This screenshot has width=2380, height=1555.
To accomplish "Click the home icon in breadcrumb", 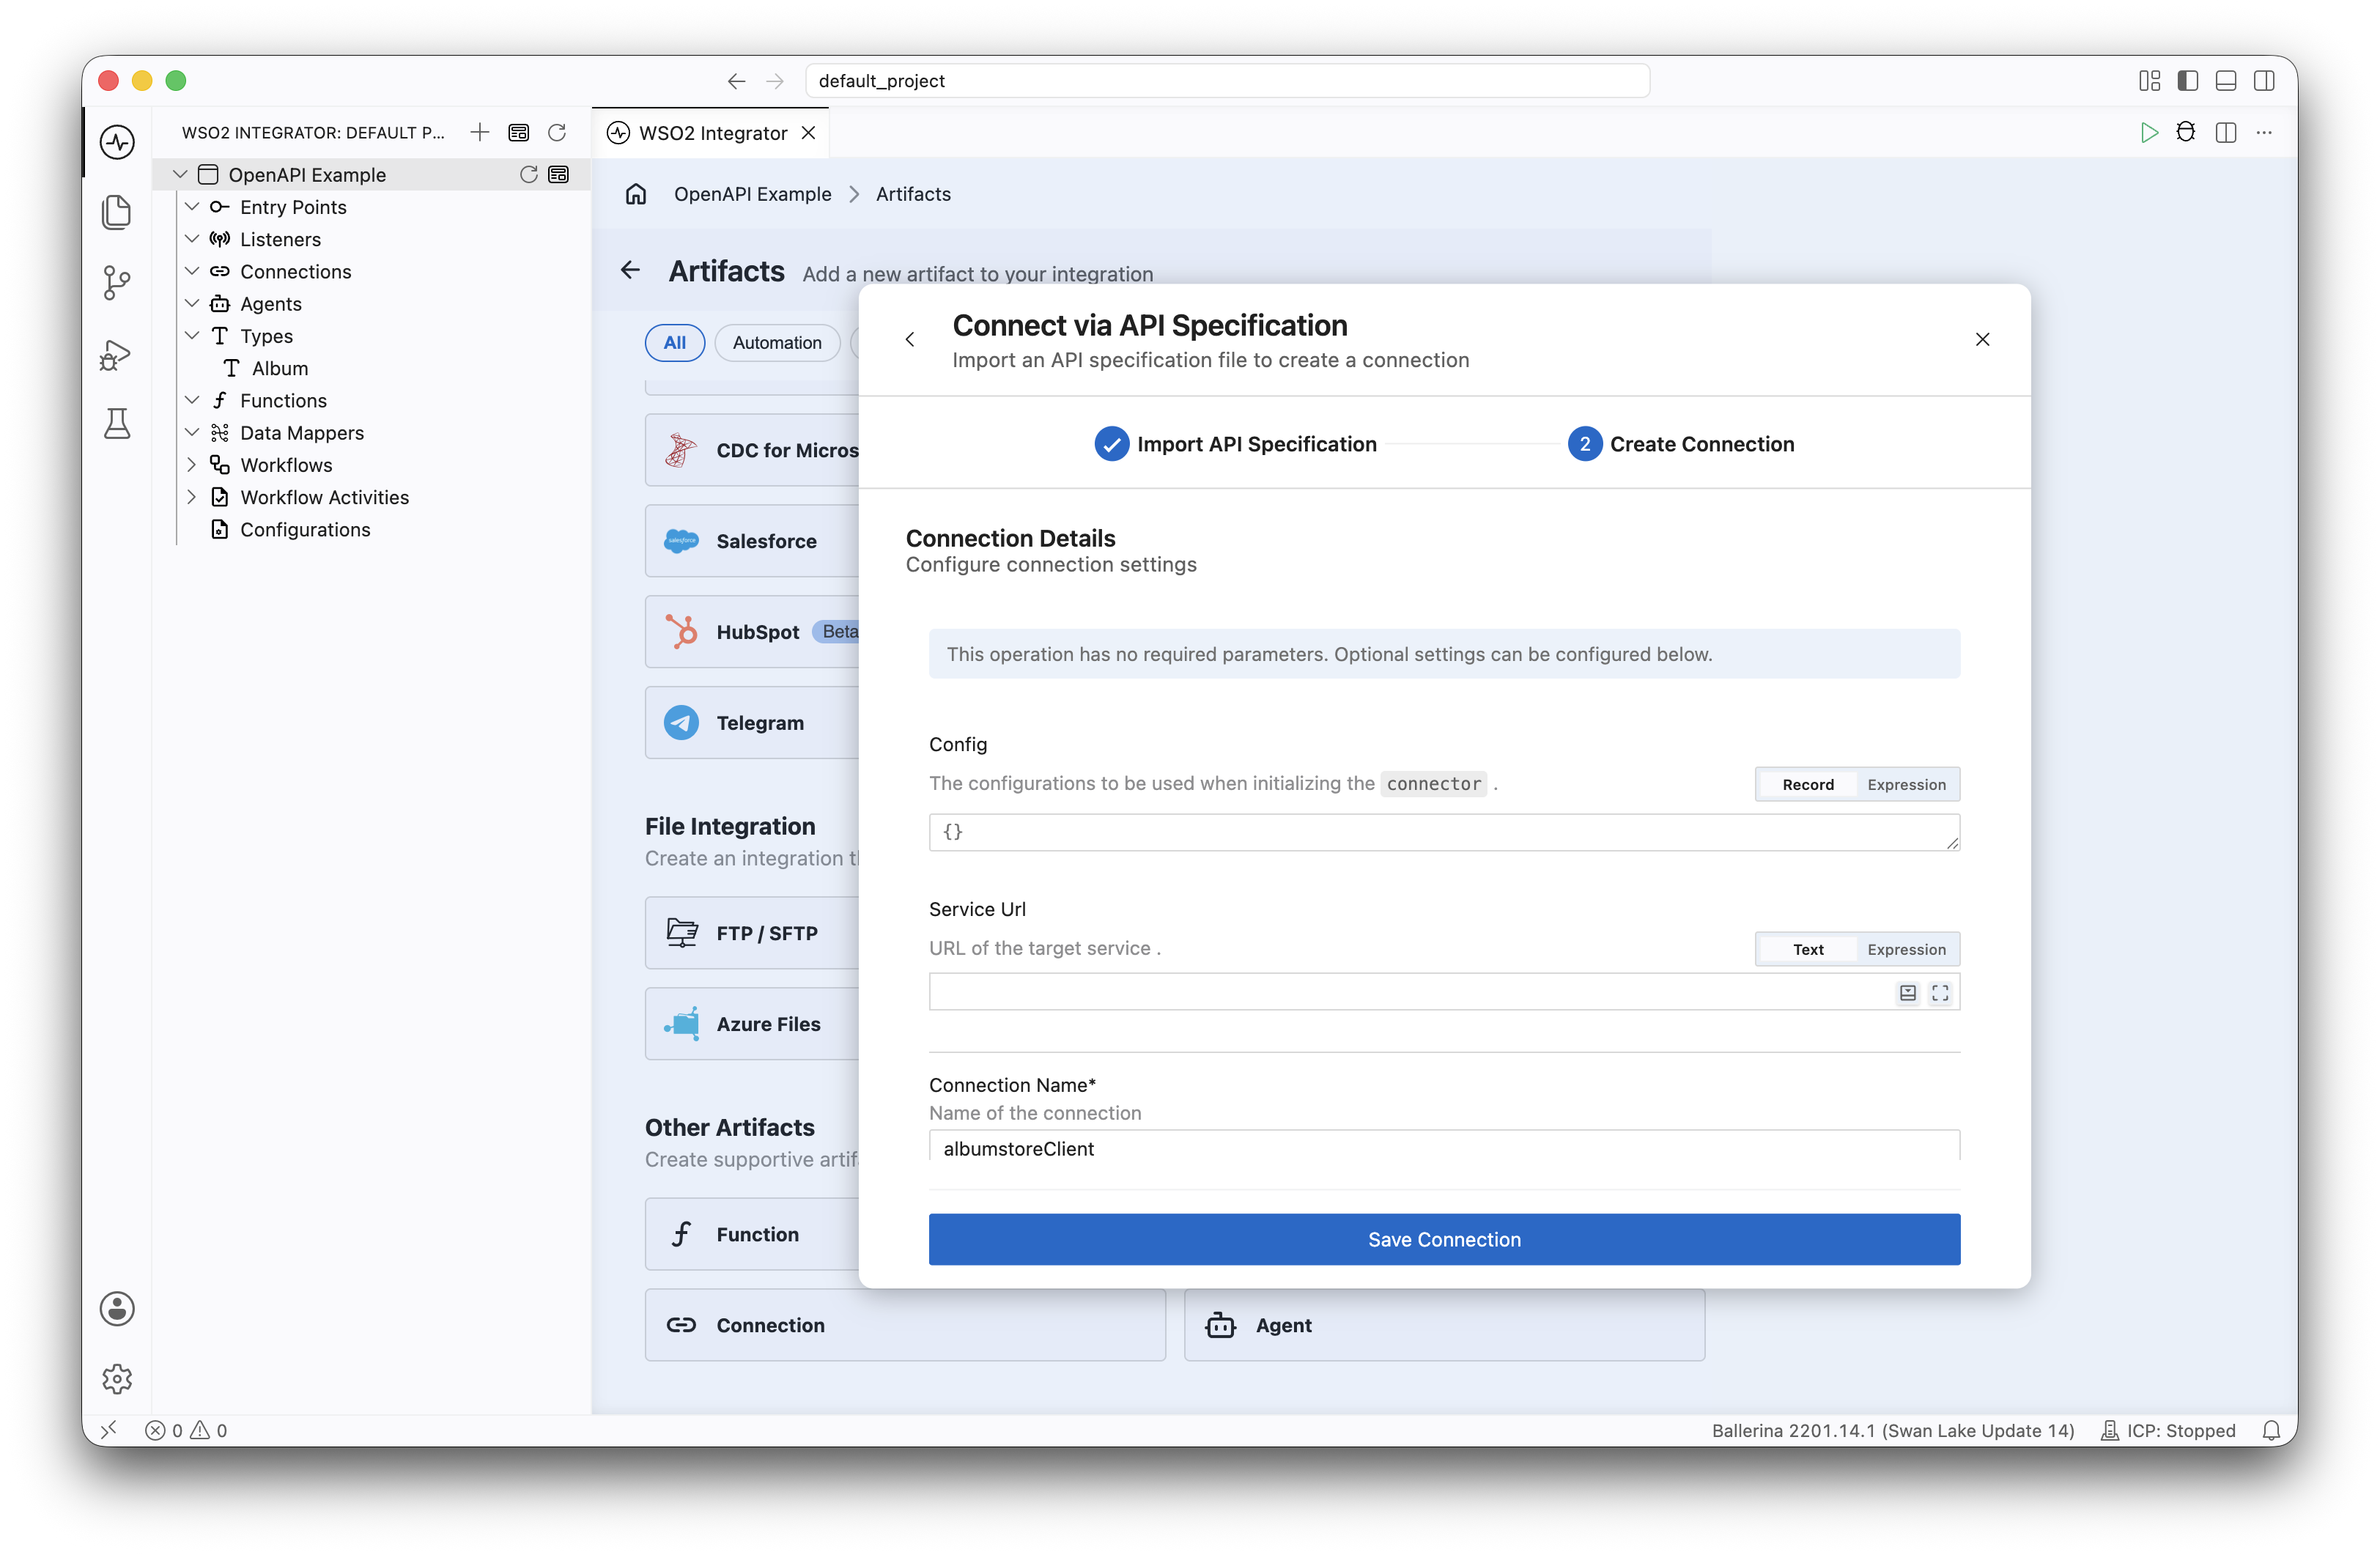I will click(636, 194).
